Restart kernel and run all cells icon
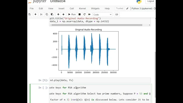This screenshot has height=103, width=183. point(89,14)
